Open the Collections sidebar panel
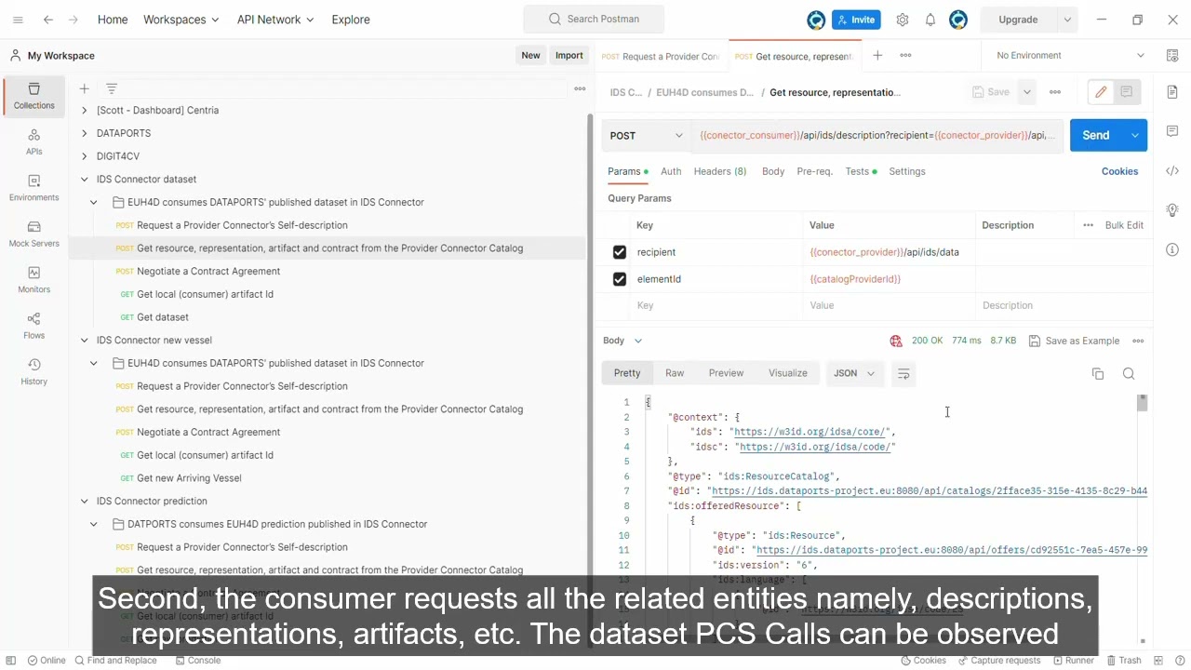 (34, 96)
